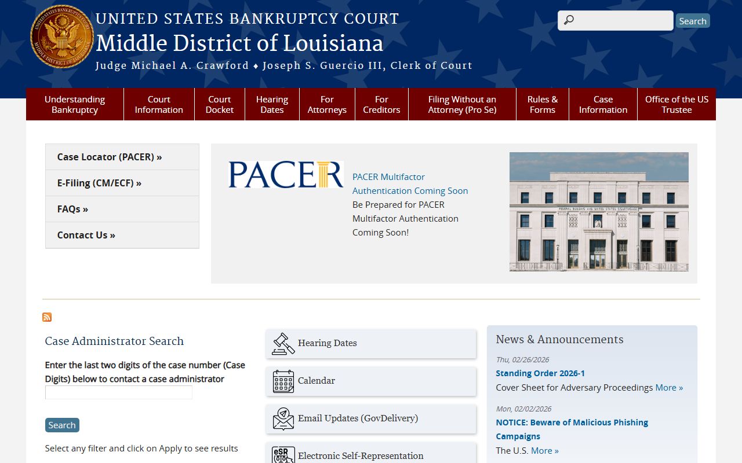Screen dimensions: 742x463
Task: Open Case Locator (PACER) link
Action: [x=122, y=157]
